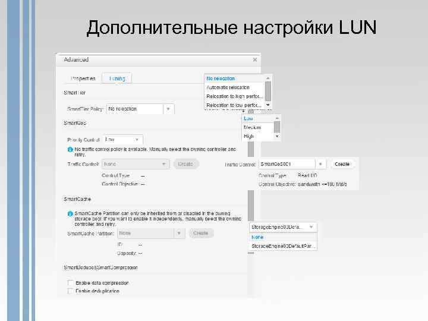Screen dimensions: 428x321
Task: Click Create button beside SmartQoS001
Action: coord(342,164)
